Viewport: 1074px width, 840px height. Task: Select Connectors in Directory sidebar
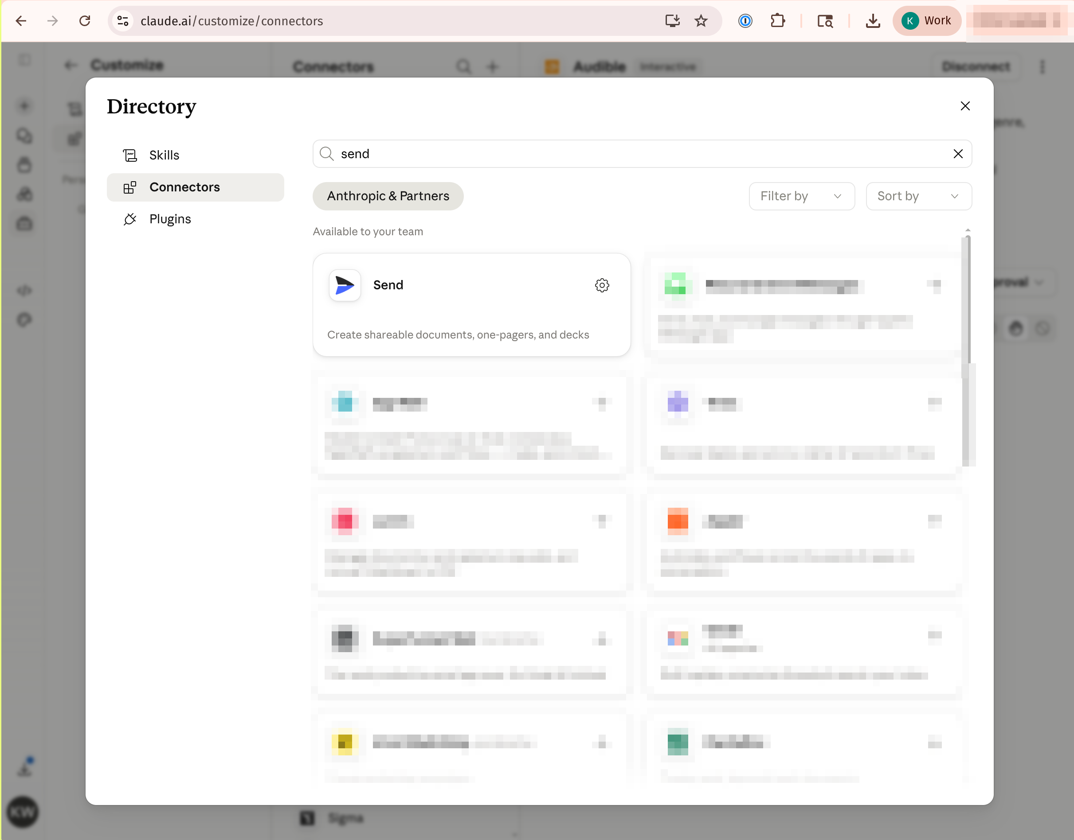[x=196, y=187]
